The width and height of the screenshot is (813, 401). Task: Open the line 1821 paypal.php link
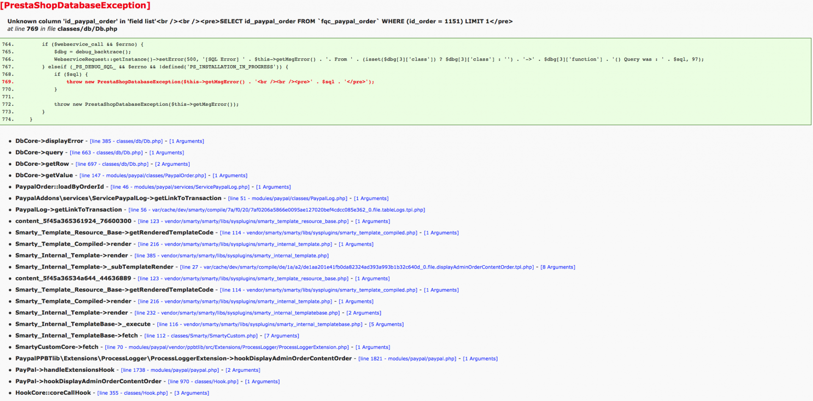407,359
